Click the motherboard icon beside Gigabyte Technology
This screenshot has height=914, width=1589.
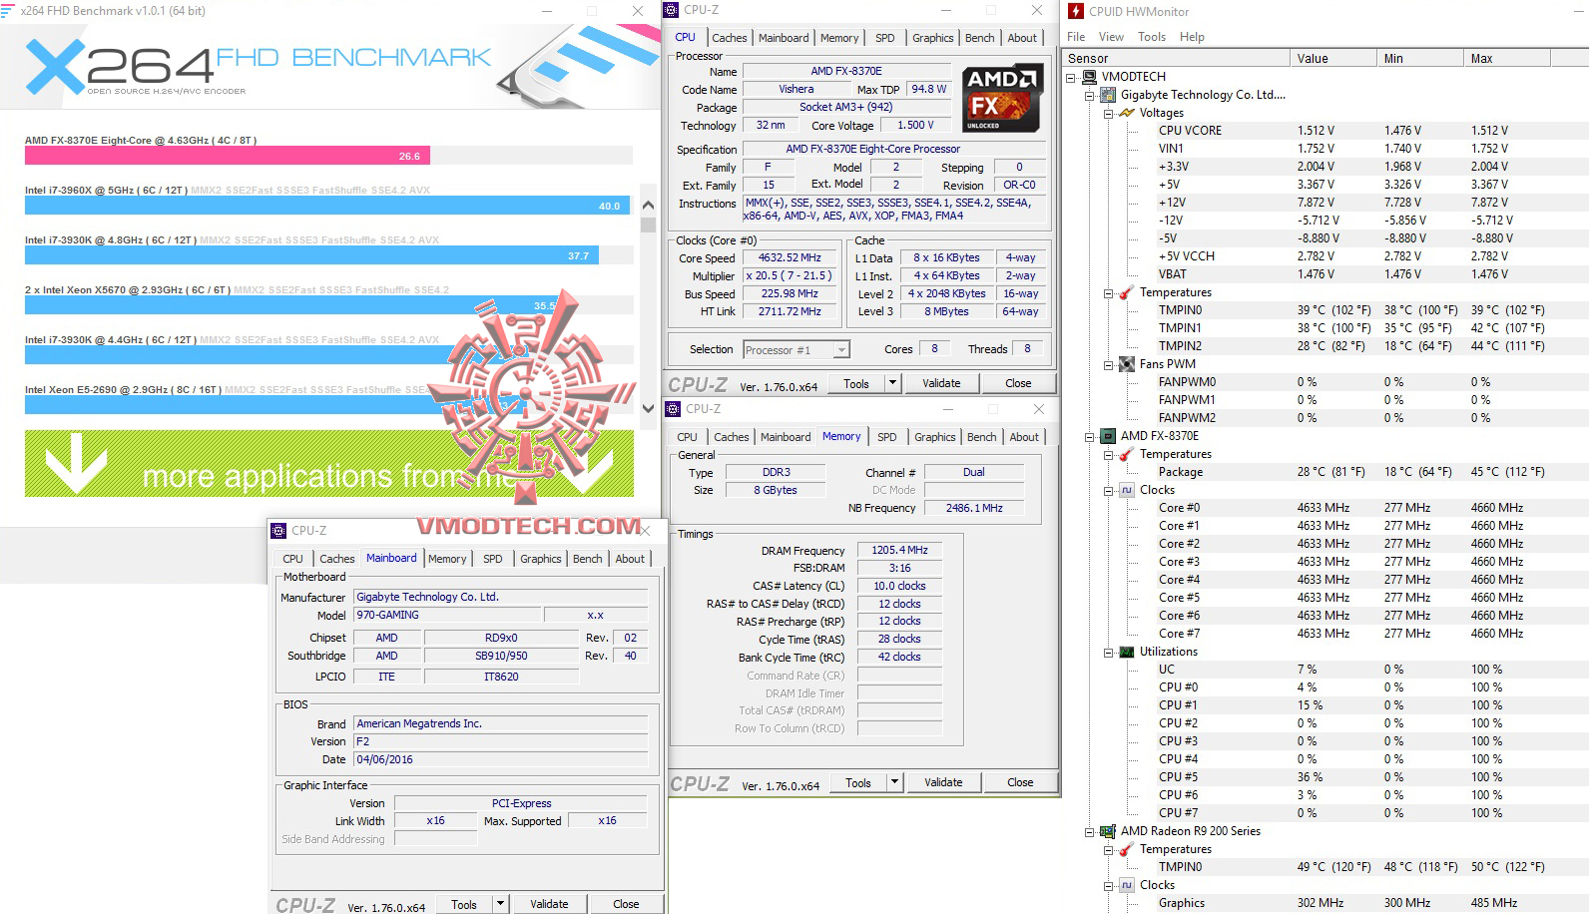click(1107, 95)
